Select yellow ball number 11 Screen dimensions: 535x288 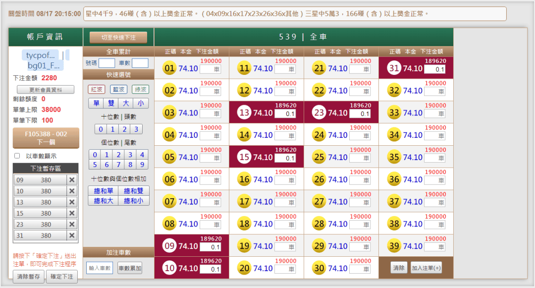point(244,68)
